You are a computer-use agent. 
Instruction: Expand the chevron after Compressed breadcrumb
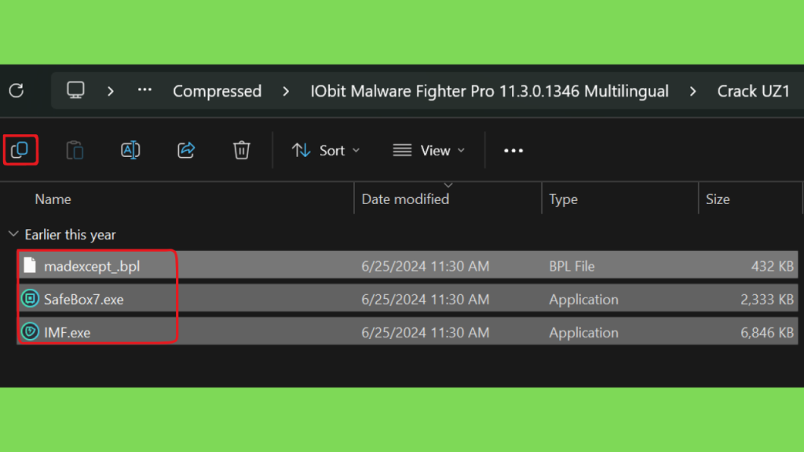286,91
